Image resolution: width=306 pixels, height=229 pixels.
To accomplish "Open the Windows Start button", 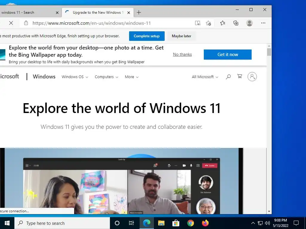I will coord(7,223).
